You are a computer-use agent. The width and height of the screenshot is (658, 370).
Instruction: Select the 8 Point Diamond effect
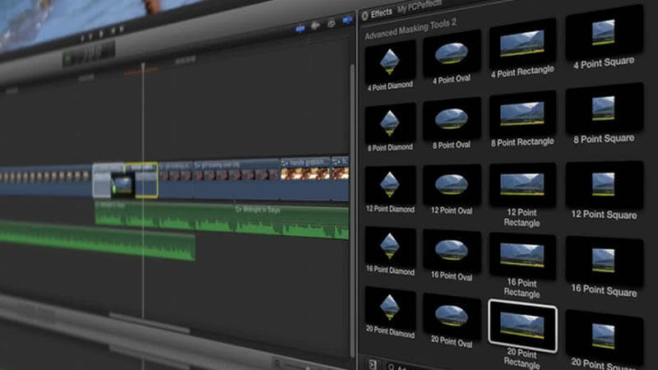390,128
